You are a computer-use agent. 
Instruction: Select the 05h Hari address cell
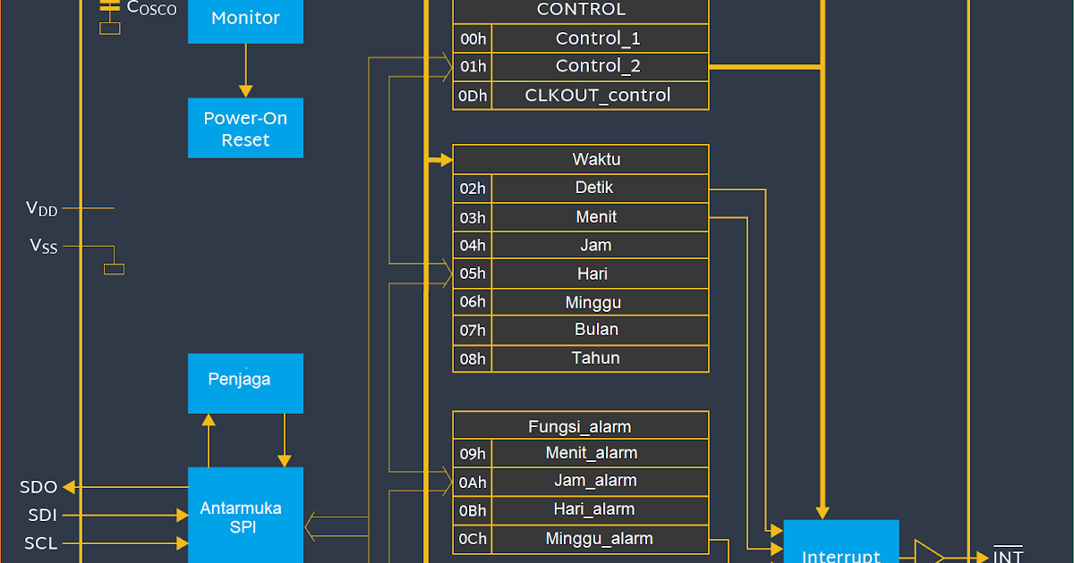coord(473,273)
